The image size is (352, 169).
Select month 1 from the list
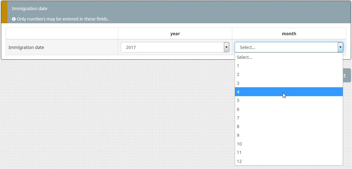(x=289, y=66)
